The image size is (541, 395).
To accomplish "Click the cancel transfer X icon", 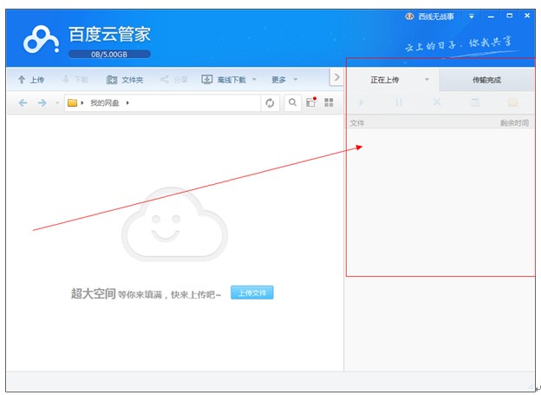I will point(437,102).
